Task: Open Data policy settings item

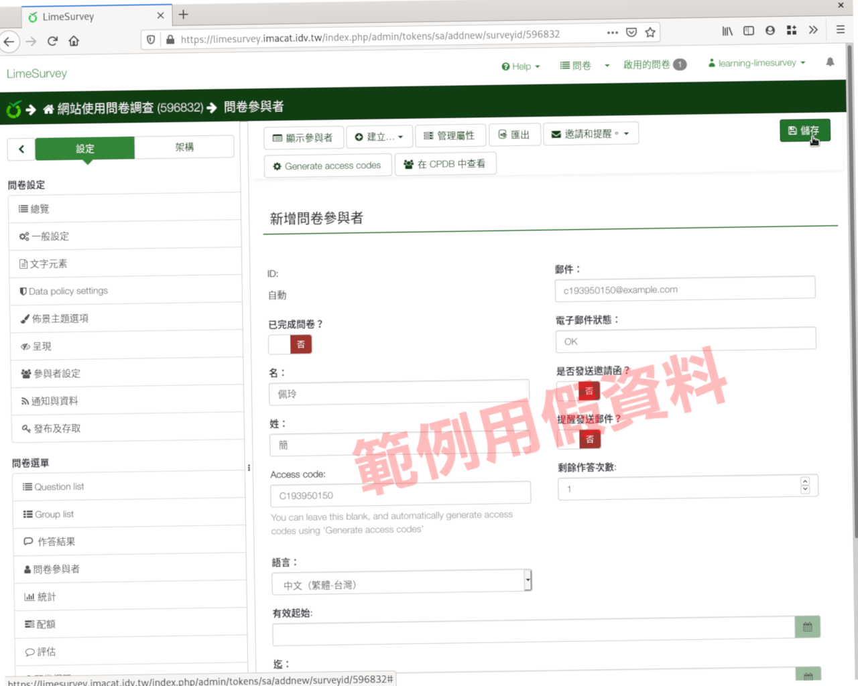Action: coord(127,291)
